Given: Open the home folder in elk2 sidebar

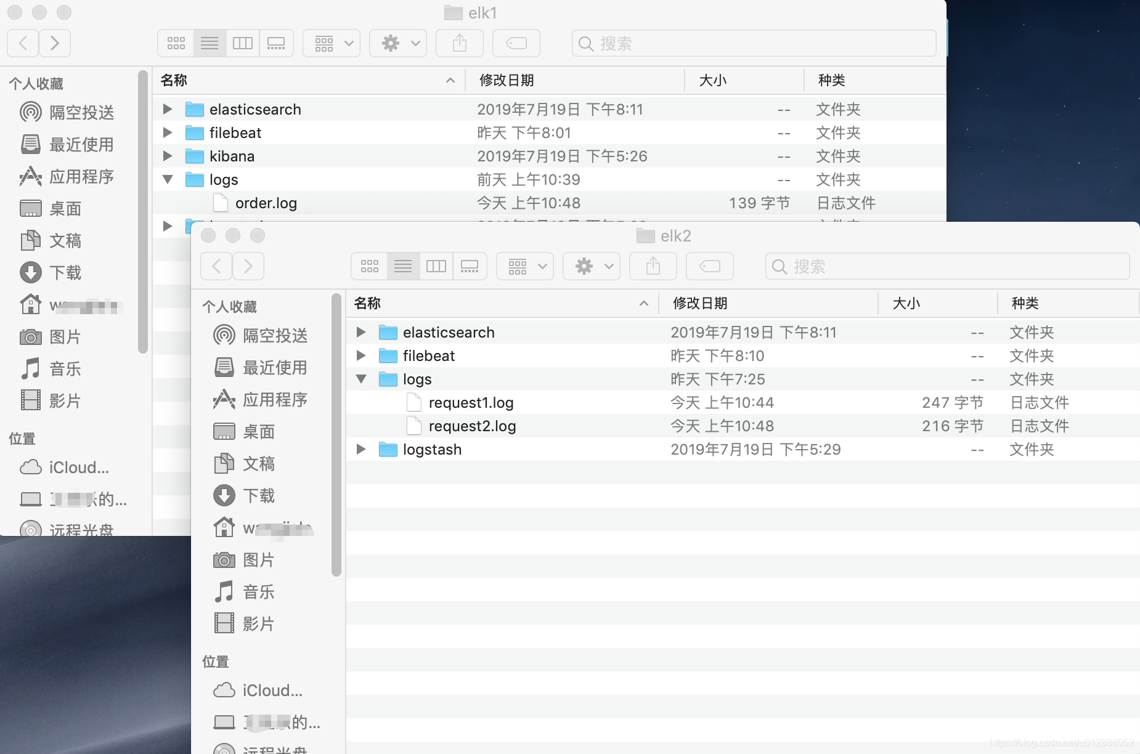Looking at the screenshot, I should point(264,527).
